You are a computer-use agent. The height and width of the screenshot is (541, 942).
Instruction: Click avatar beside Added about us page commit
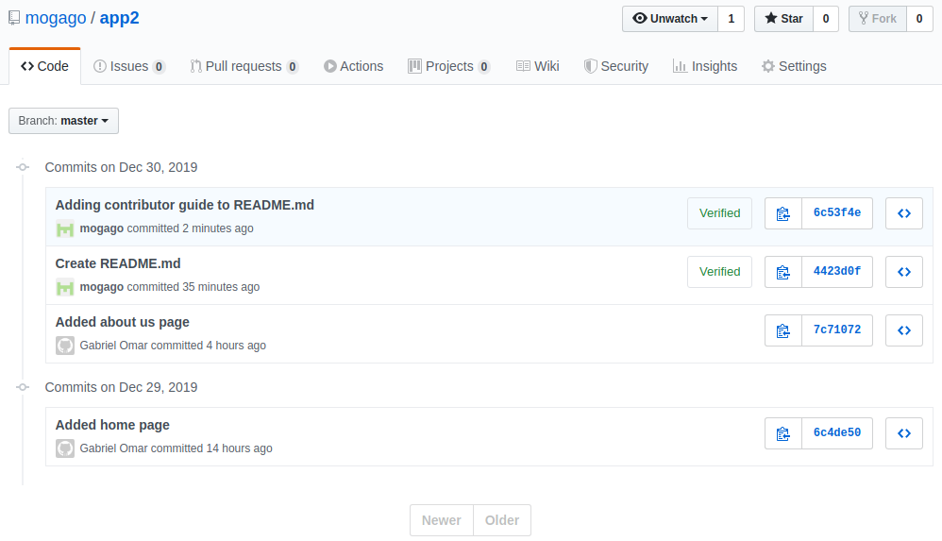coord(65,346)
